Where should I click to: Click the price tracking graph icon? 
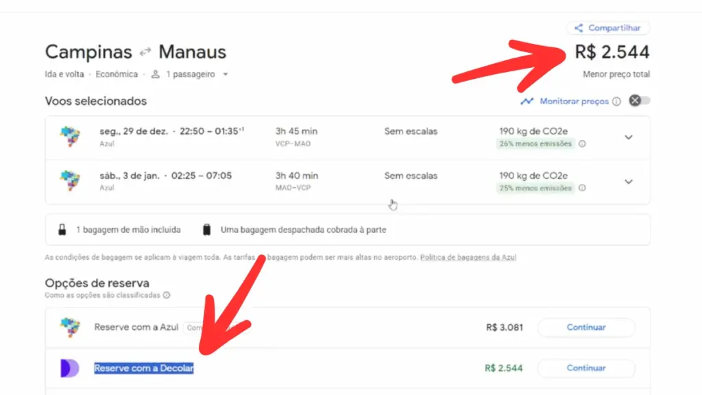[527, 101]
